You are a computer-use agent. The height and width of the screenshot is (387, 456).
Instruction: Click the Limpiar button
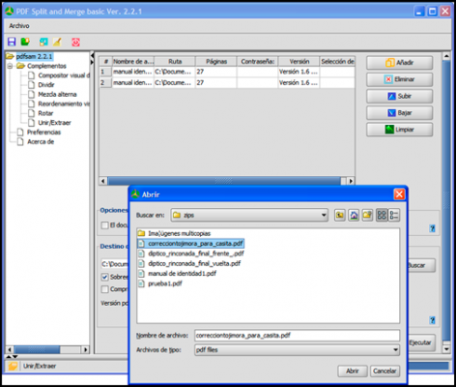click(x=399, y=130)
